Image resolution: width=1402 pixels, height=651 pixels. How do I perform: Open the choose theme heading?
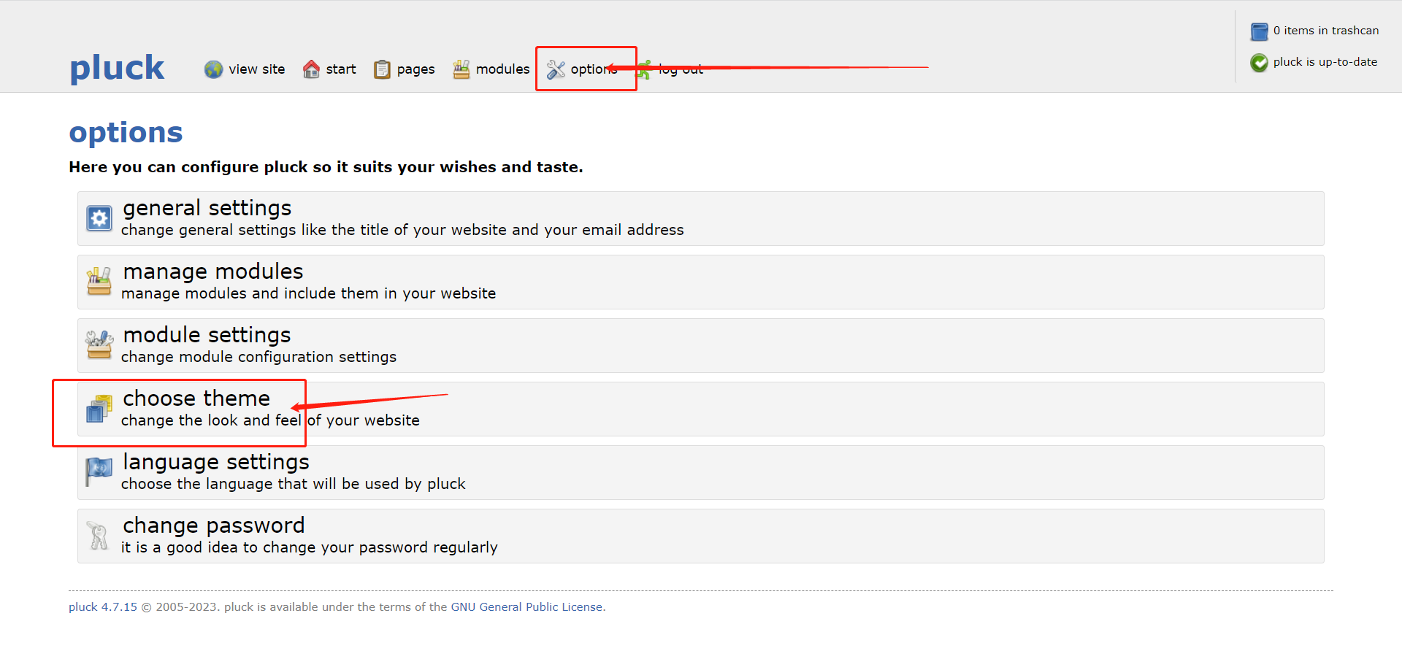coord(196,398)
